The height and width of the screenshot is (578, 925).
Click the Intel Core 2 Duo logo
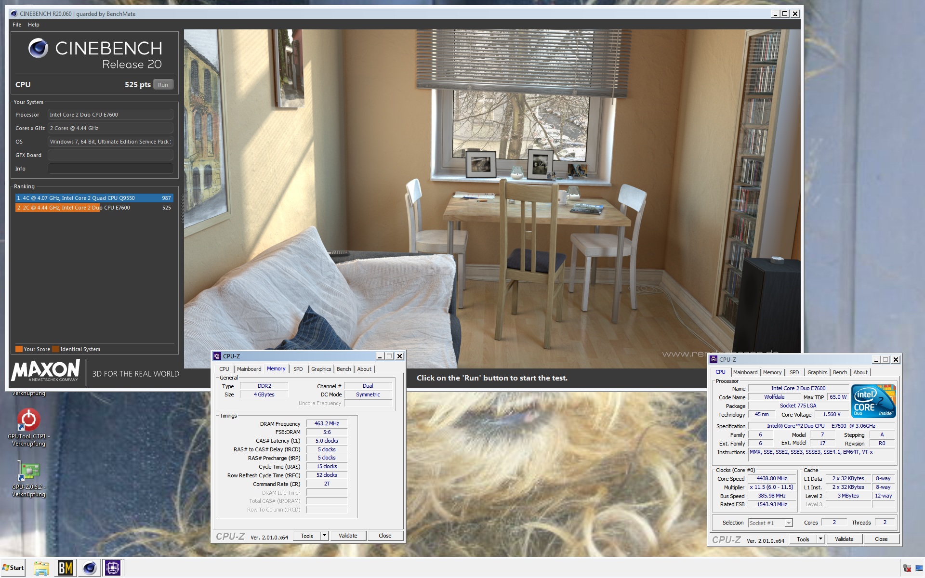tap(873, 401)
